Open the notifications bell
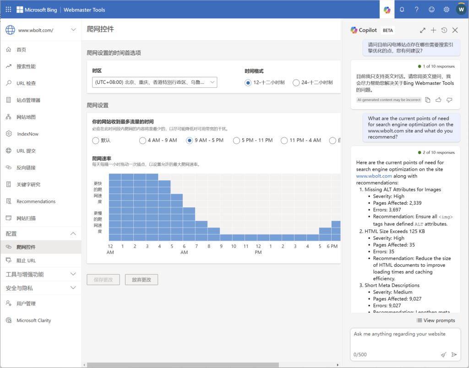The height and width of the screenshot is (368, 469). [402, 9]
